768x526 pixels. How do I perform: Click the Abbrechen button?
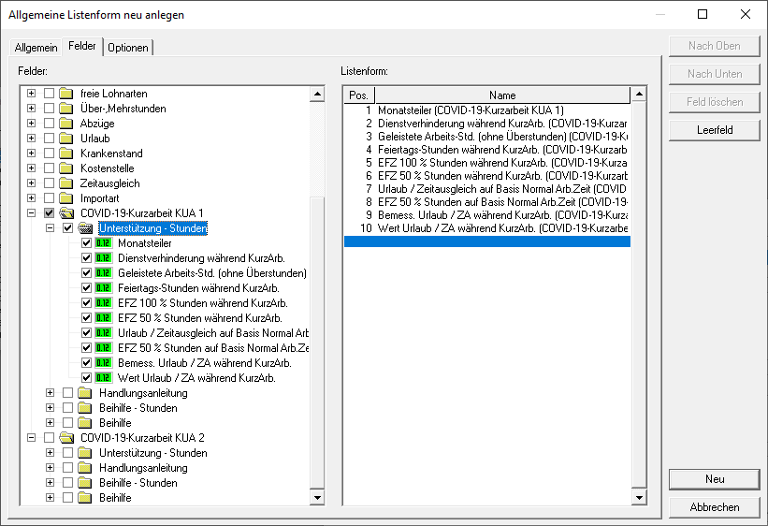[x=714, y=507]
